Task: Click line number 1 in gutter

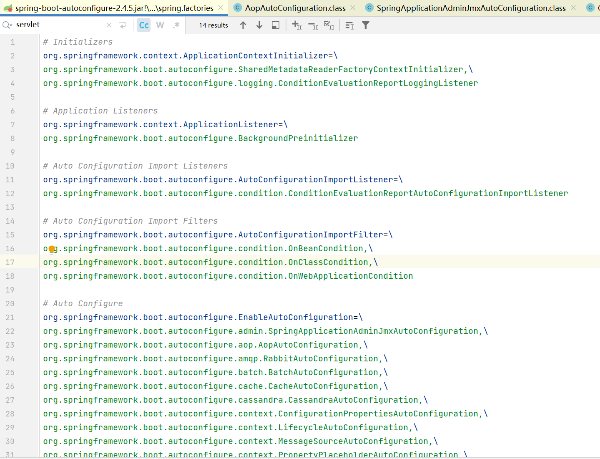Action: point(13,42)
